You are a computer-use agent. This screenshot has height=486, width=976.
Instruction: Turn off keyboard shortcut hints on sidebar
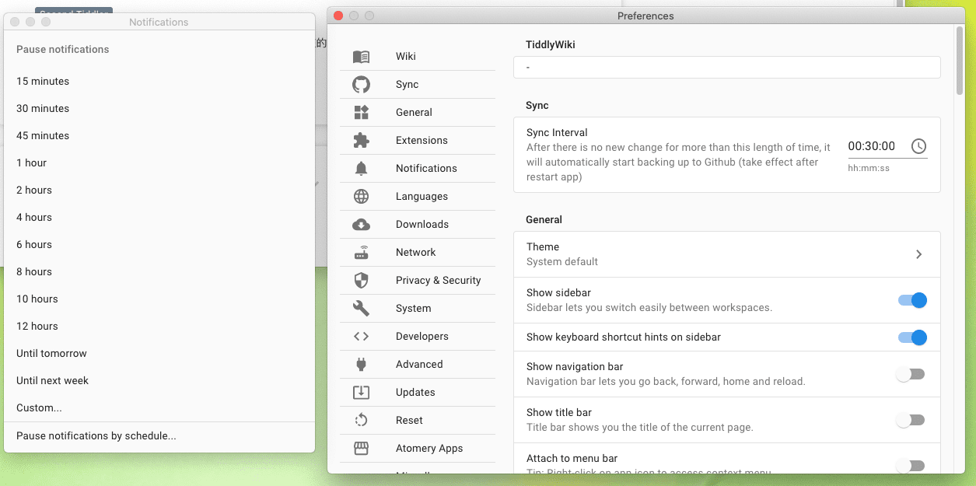(x=911, y=337)
